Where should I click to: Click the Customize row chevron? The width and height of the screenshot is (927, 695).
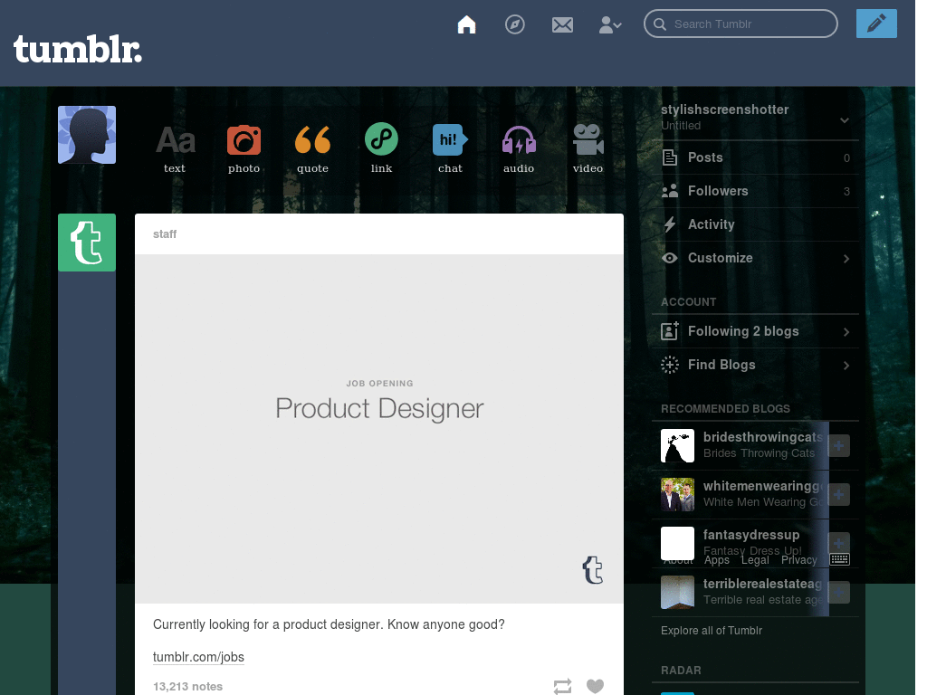[x=846, y=258]
